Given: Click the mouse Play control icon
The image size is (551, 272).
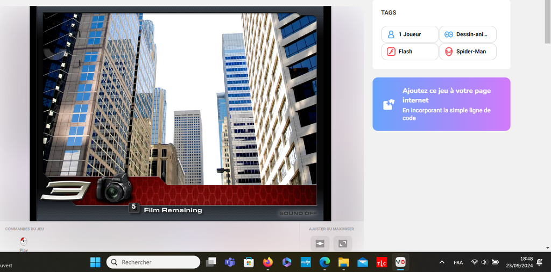Looking at the screenshot, I should [24, 242].
